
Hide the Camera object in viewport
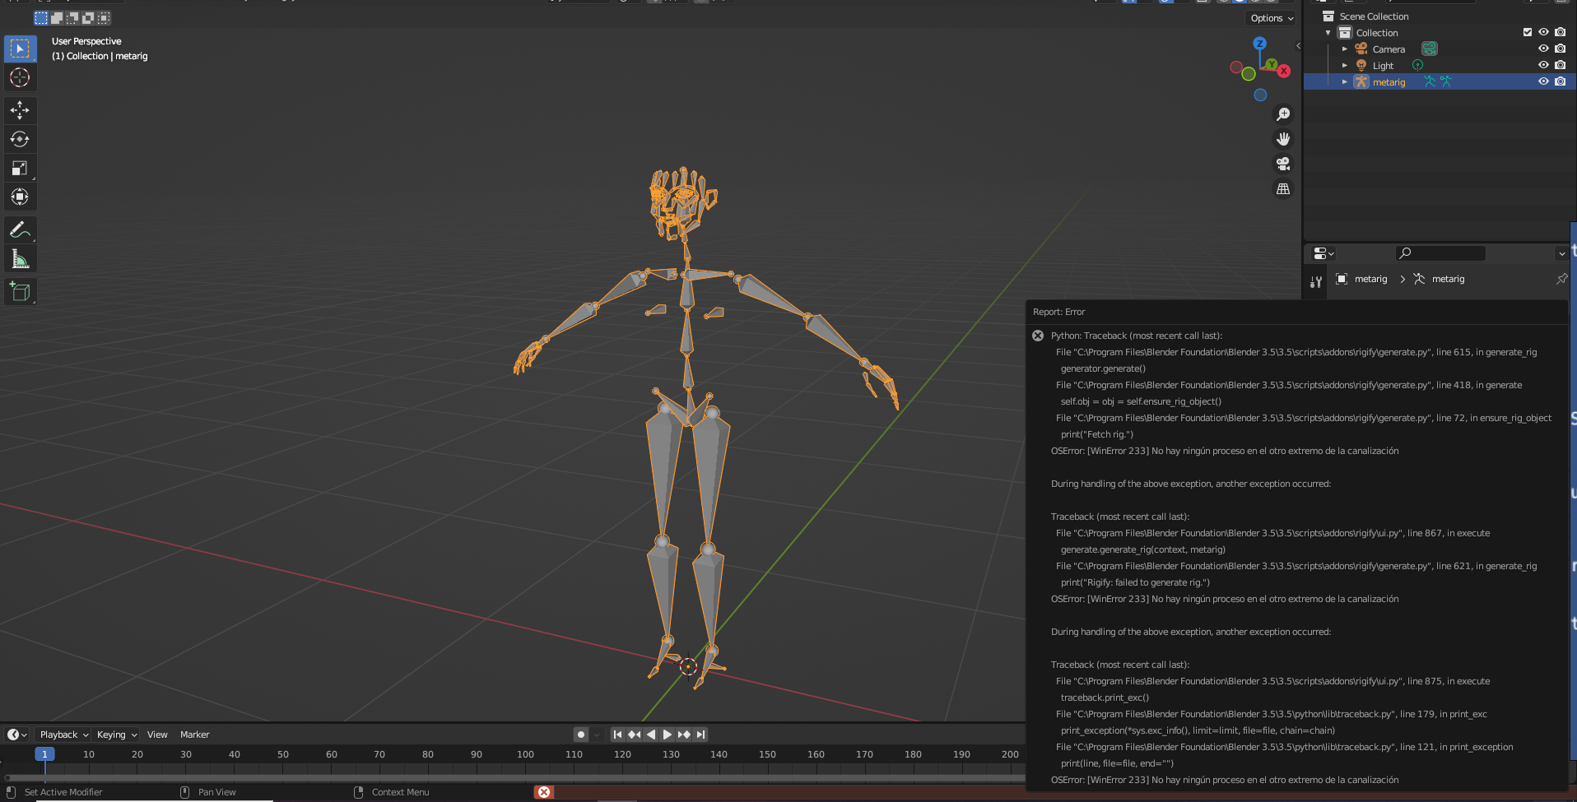coord(1543,49)
